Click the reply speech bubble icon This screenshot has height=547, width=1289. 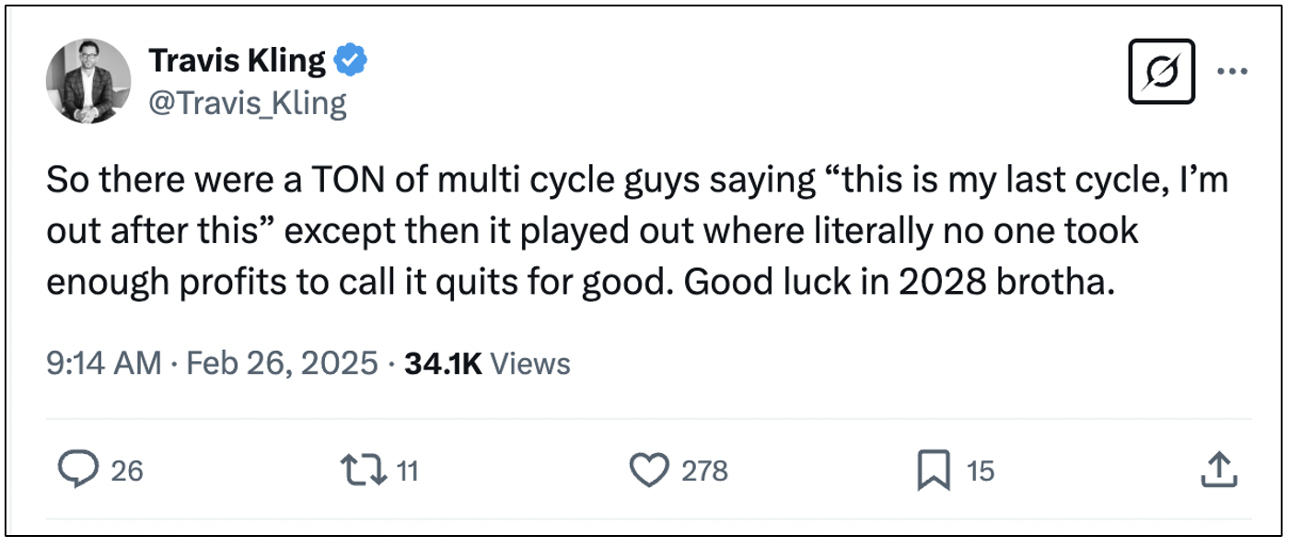coord(78,471)
